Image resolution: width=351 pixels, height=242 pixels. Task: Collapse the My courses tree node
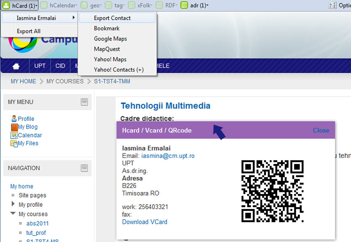pyautogui.click(x=13, y=214)
